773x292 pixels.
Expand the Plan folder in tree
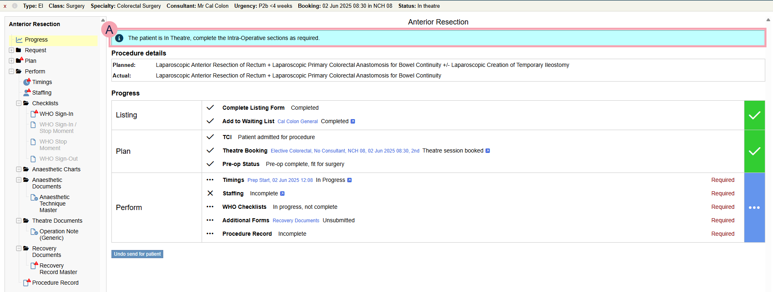coord(11,61)
